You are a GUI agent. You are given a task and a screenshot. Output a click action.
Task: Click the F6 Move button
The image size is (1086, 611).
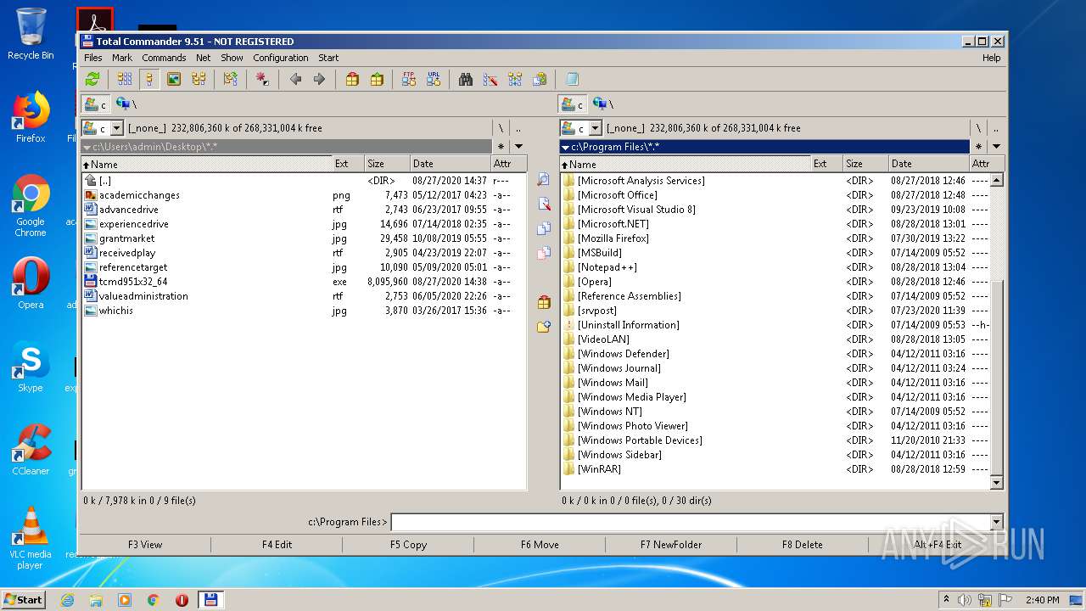click(540, 545)
